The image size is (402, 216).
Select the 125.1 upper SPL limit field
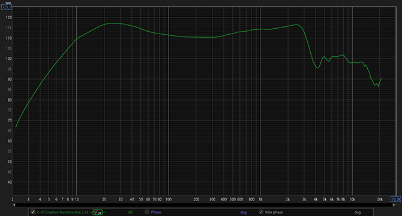[7, 7]
